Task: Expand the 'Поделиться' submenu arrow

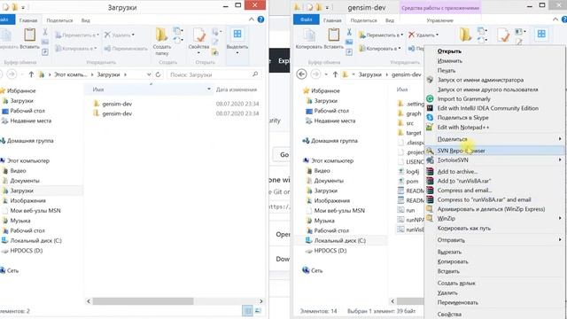Action: pos(560,139)
